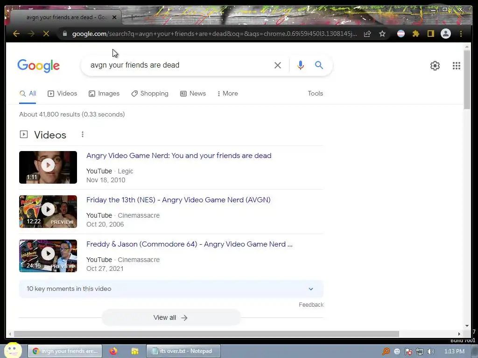
Task: Click the site security padlock icon
Action: tap(64, 34)
